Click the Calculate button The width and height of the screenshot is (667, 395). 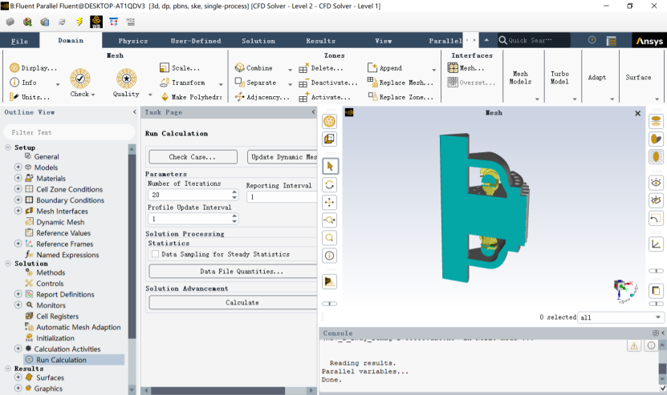233,302
